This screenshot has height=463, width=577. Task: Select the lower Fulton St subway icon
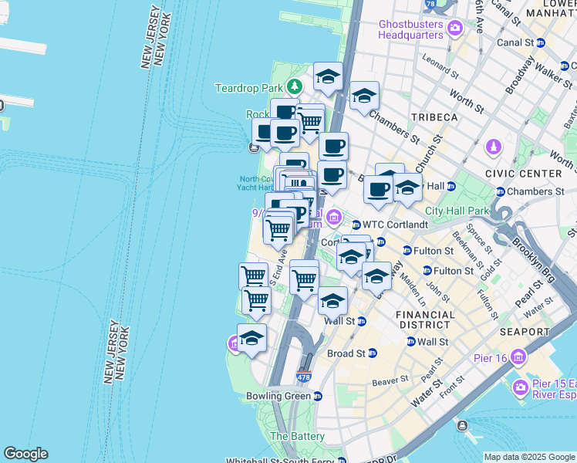427,271
